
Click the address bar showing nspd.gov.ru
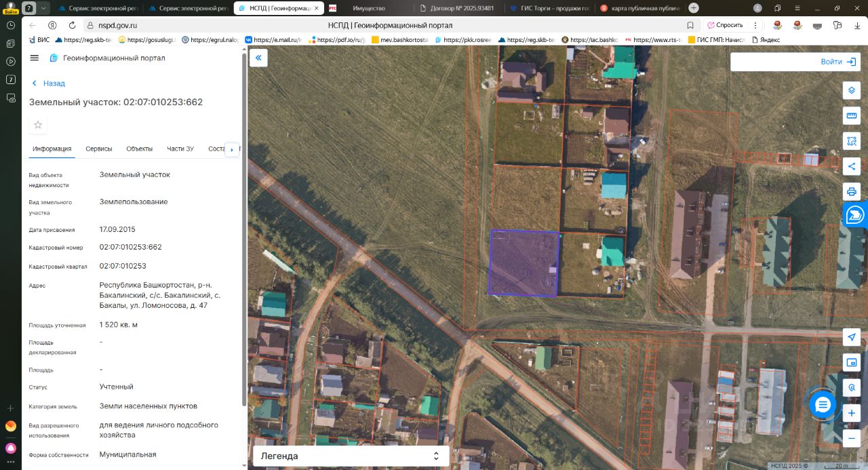pos(390,25)
